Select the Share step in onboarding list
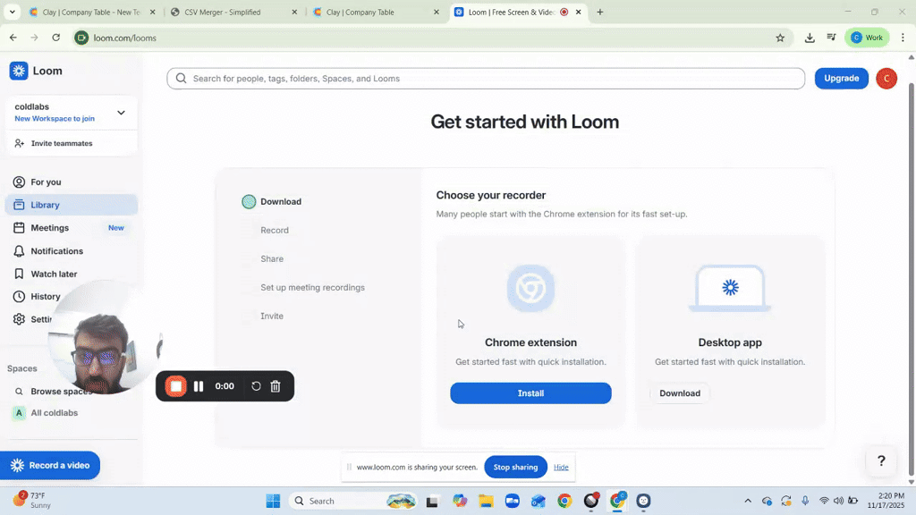The width and height of the screenshot is (916, 515). pyautogui.click(x=272, y=259)
